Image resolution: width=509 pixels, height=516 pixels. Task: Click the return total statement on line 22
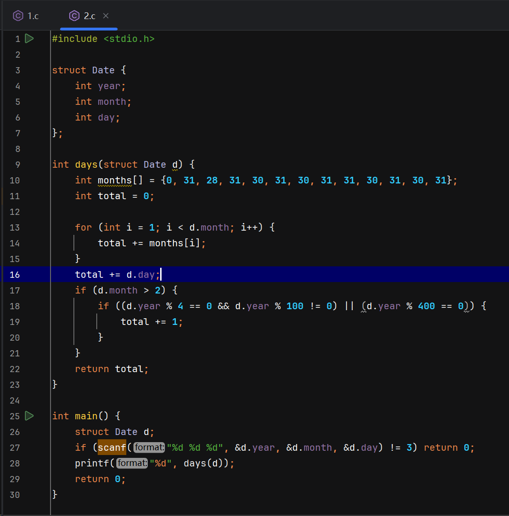click(x=112, y=369)
